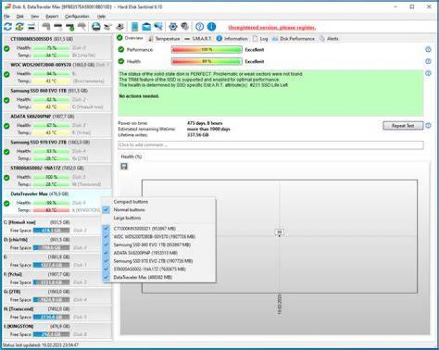The width and height of the screenshot is (439, 350).
Task: Select the H: [Transcend] partition entry
Action: [57, 313]
